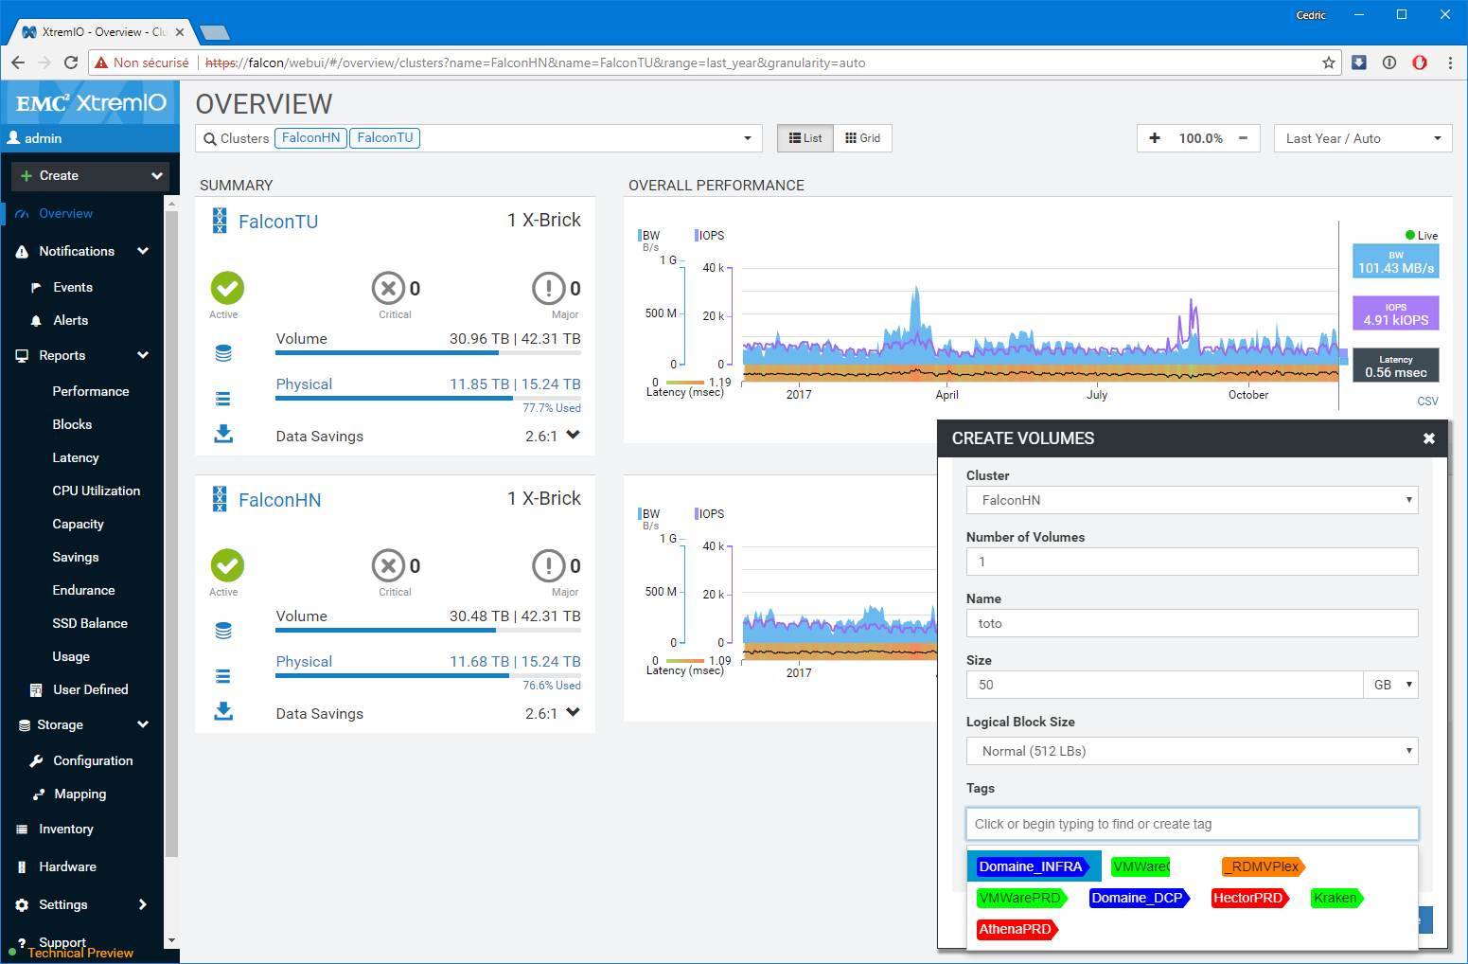
Task: Click the volume Name input field
Action: point(1192,623)
